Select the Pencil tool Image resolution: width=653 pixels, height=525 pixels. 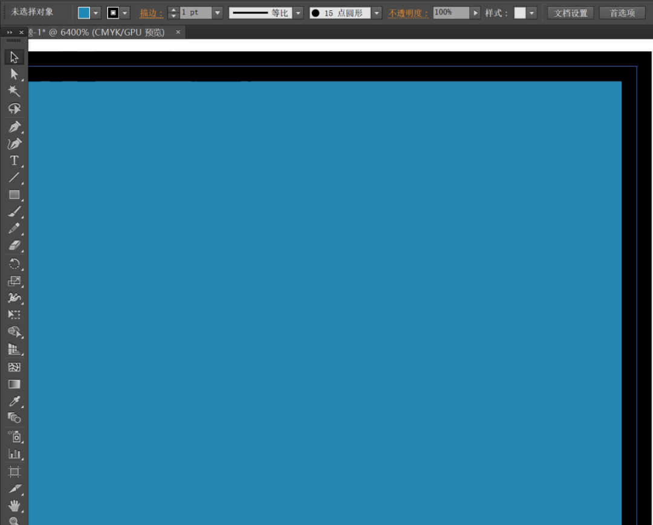click(x=14, y=228)
